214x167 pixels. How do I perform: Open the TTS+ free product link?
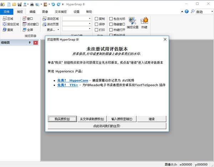(68, 85)
